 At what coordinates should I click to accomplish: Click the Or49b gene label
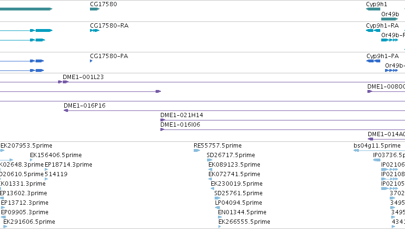pyautogui.click(x=390, y=14)
